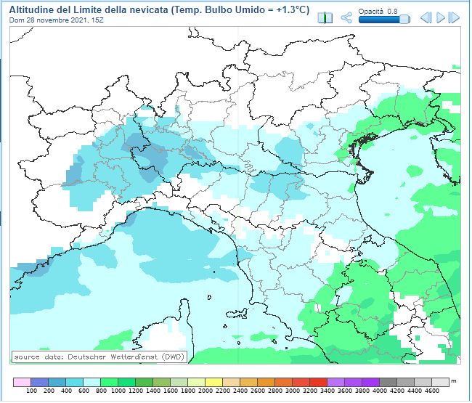
Task: Select the bright green 1000 m legend swatch
Action: 109,382
